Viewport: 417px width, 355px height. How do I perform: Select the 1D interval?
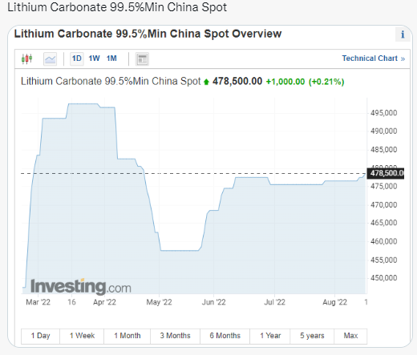coord(77,58)
